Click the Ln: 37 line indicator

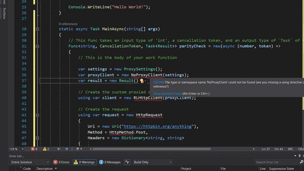point(266,149)
